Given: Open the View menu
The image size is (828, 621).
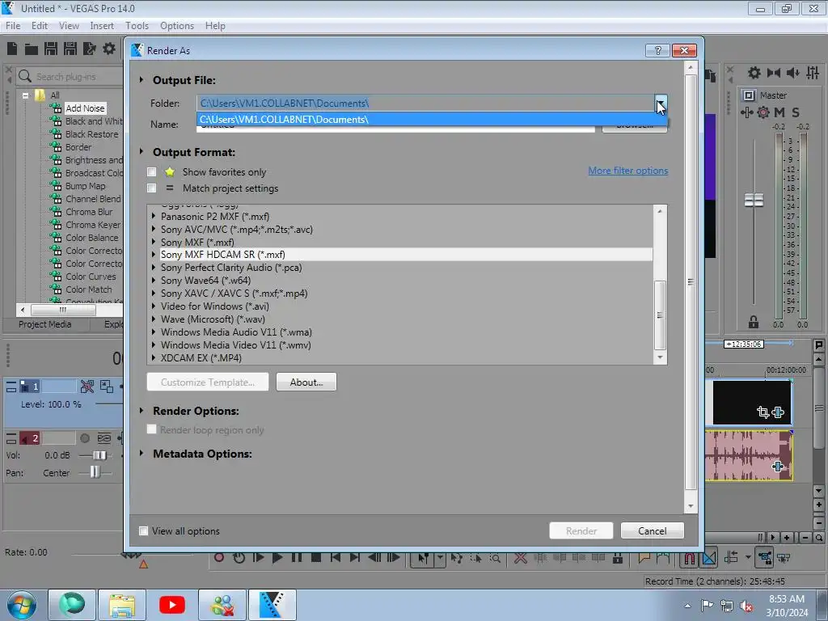Looking at the screenshot, I should [69, 25].
